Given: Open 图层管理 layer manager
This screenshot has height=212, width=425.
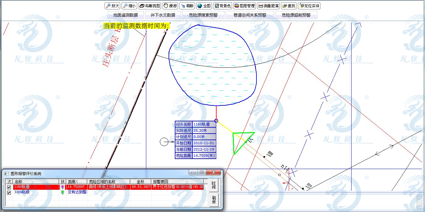Looking at the screenshot, I should (x=244, y=6).
